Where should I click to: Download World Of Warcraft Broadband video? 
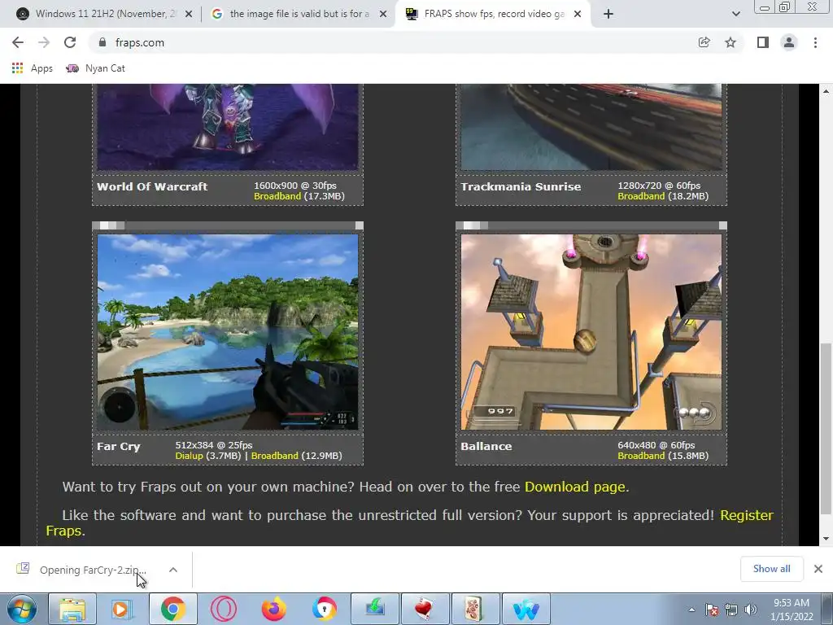tap(277, 196)
